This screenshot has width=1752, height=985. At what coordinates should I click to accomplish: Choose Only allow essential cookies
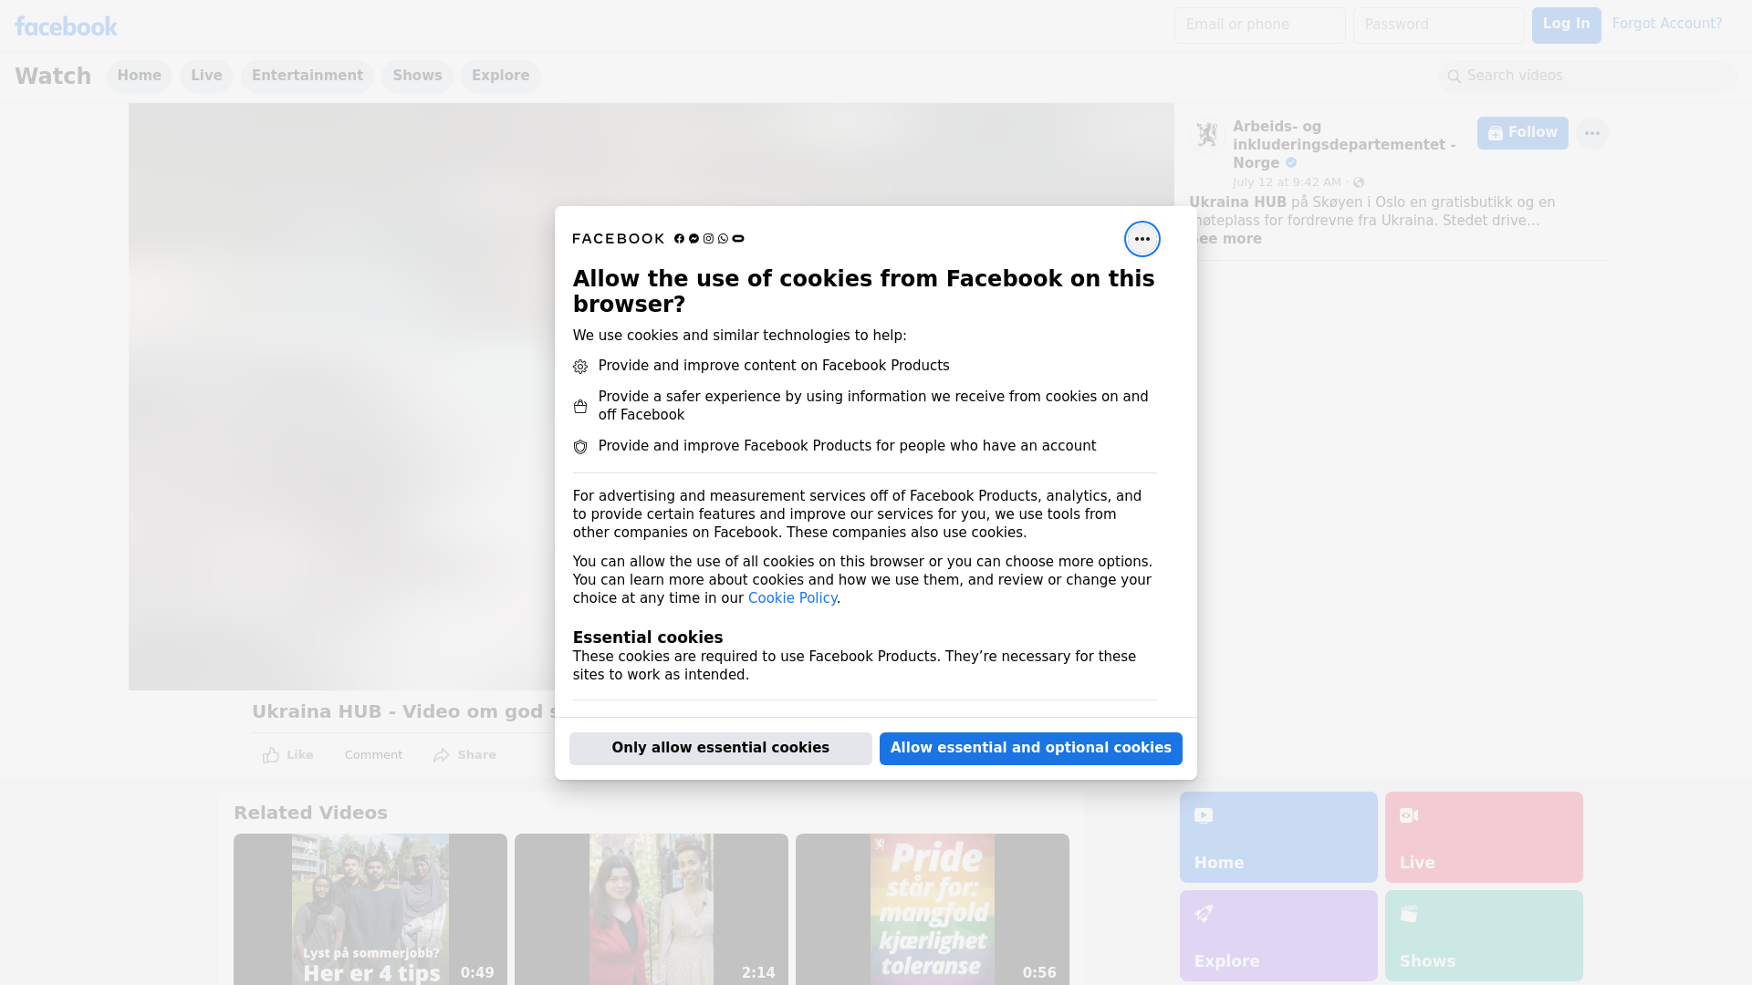click(x=721, y=749)
